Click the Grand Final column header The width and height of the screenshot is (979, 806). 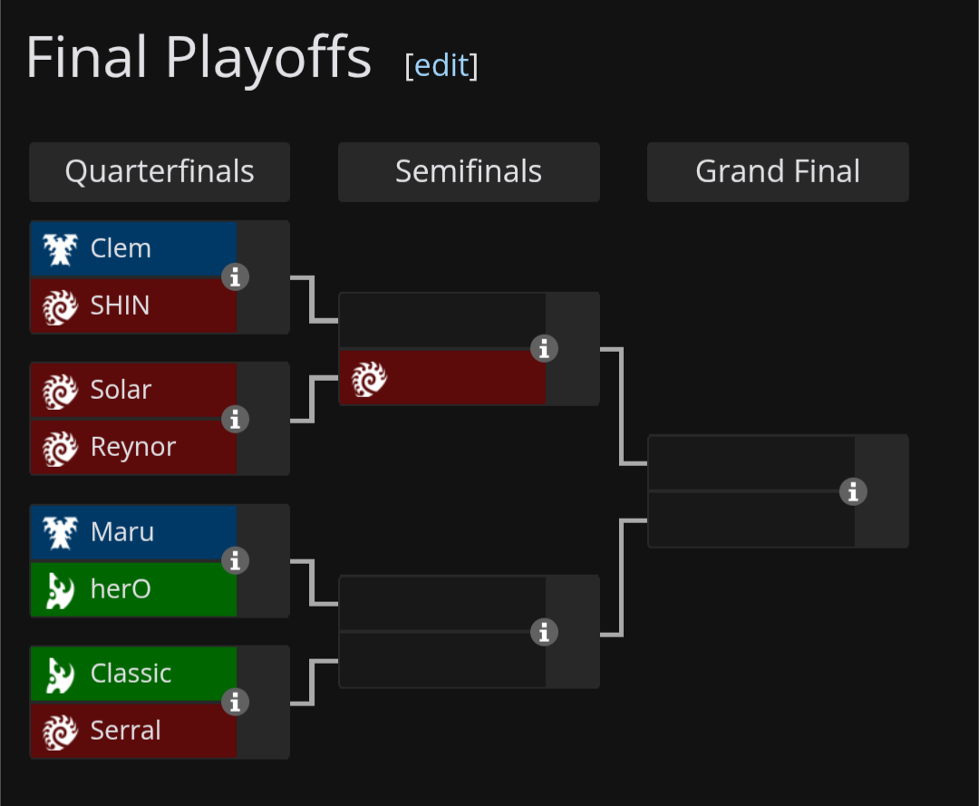778,171
